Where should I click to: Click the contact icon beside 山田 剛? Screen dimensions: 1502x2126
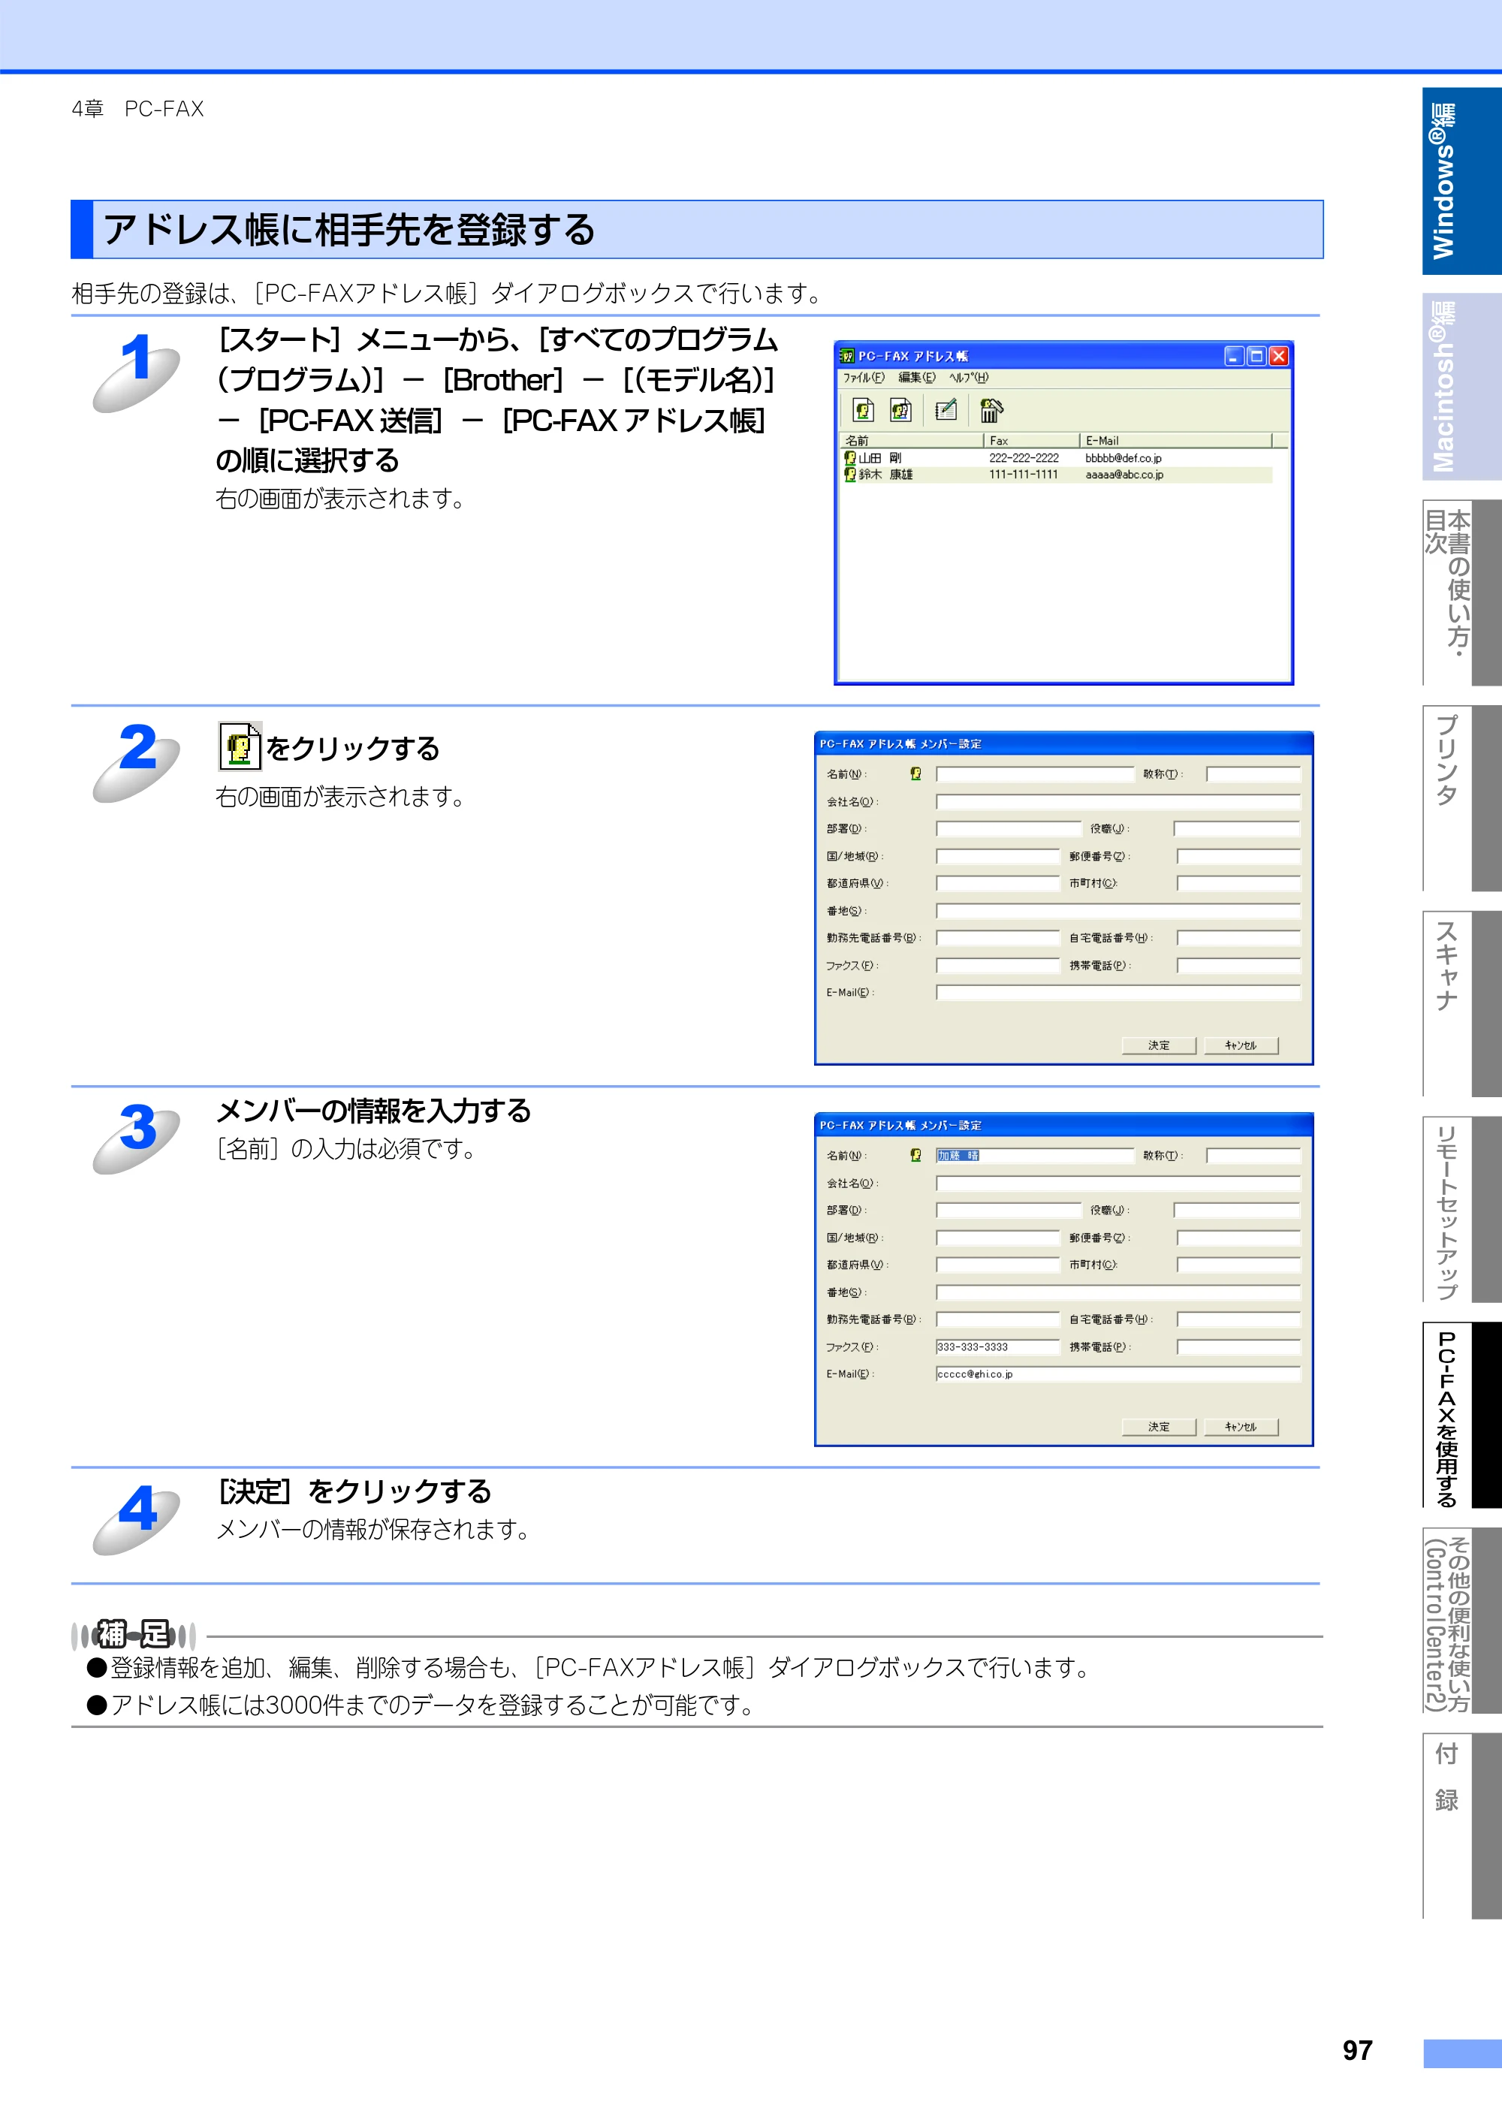(x=850, y=457)
